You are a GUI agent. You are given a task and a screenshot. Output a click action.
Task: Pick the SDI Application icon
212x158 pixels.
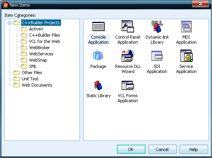point(157,56)
